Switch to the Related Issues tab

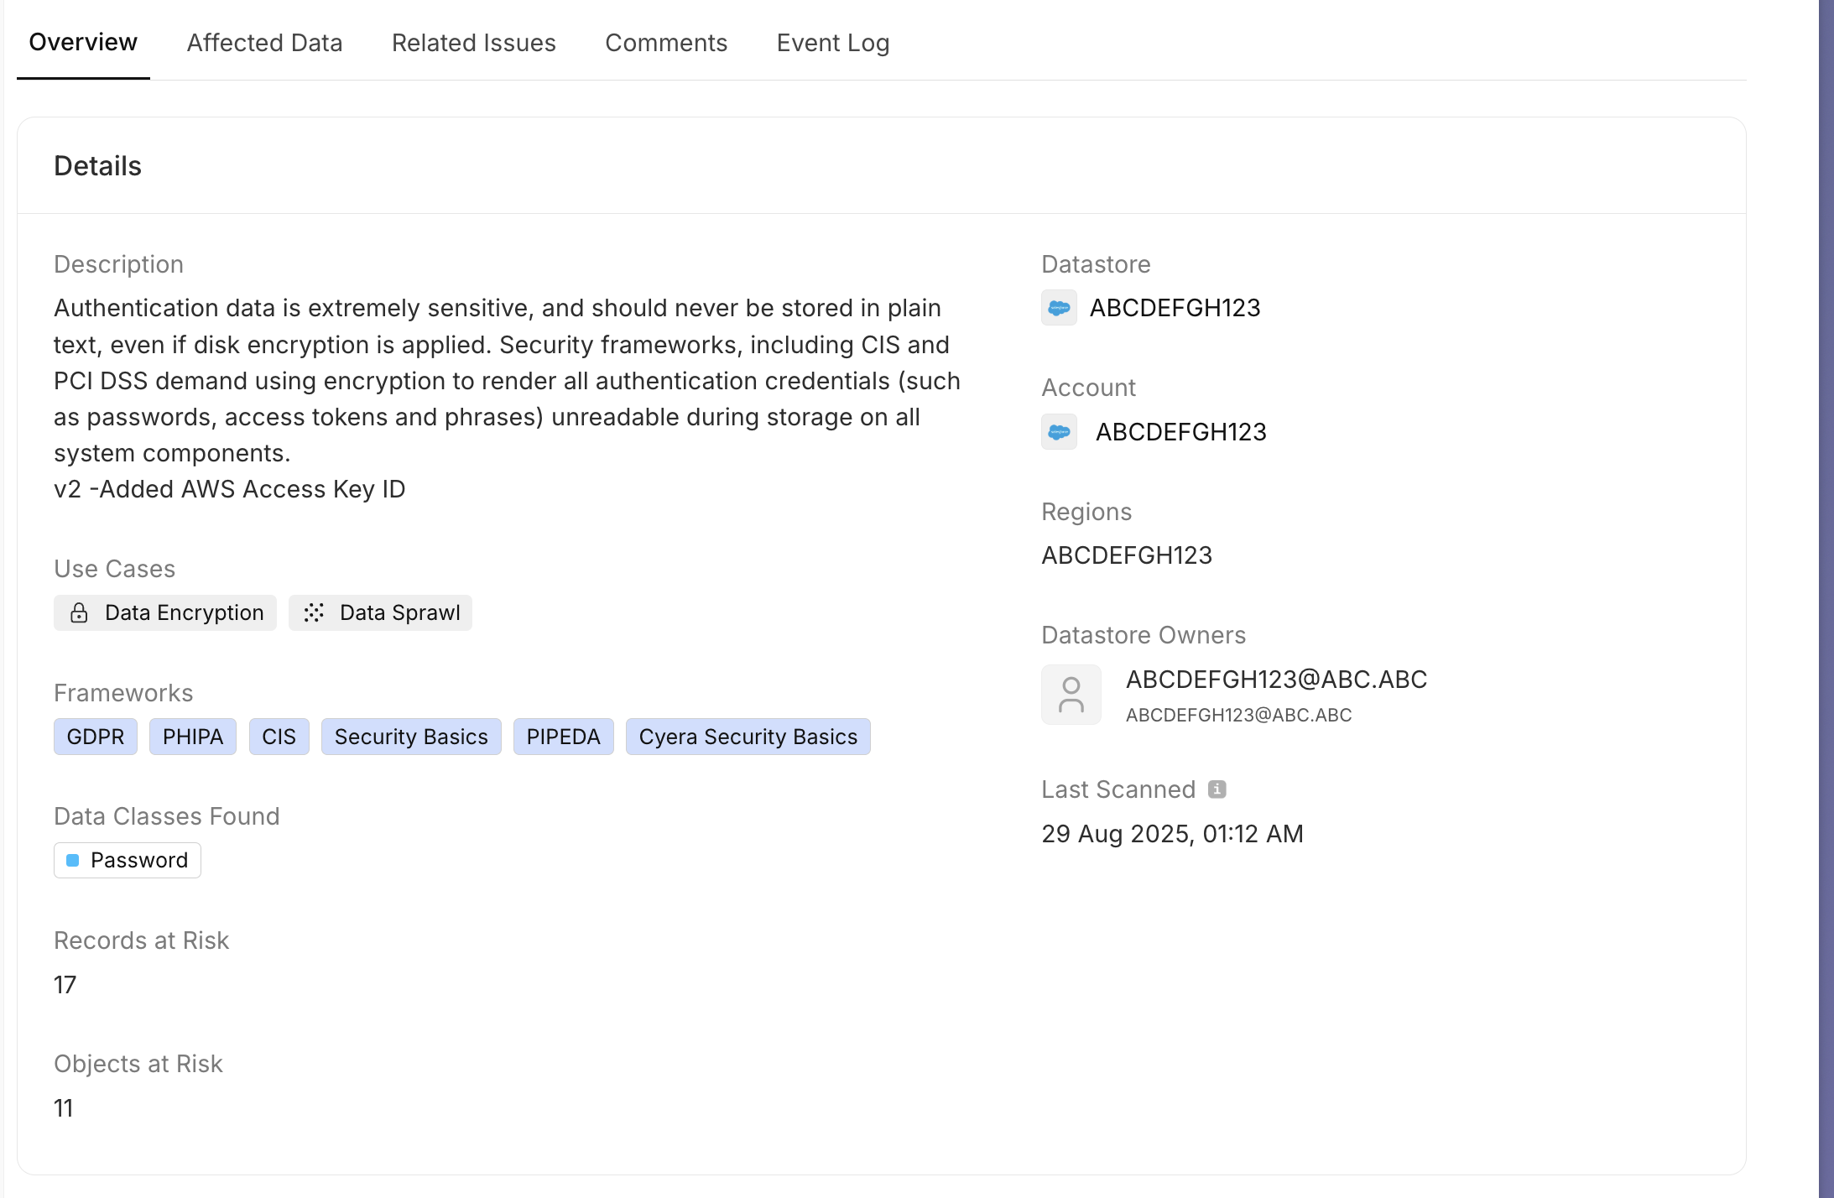point(473,43)
